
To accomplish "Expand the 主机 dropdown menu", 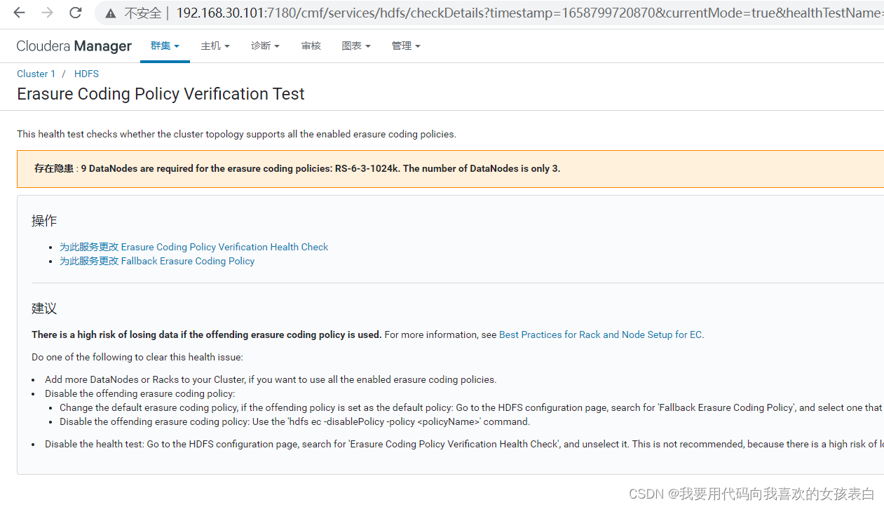I will tap(215, 46).
